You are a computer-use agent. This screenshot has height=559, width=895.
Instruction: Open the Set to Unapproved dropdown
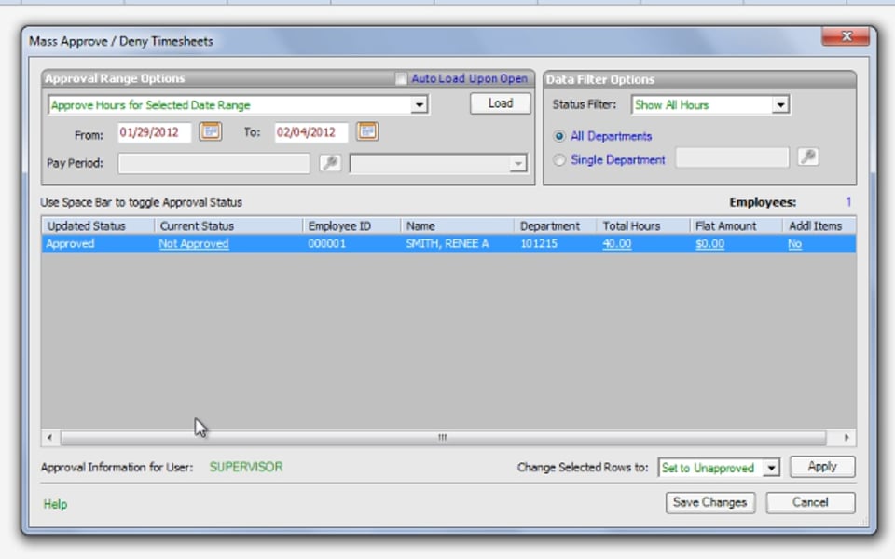coord(771,468)
